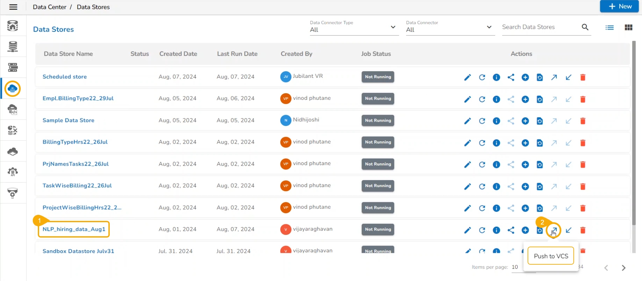This screenshot has height=281, width=642.
Task: Click the search magnifier icon
Action: click(x=585, y=27)
